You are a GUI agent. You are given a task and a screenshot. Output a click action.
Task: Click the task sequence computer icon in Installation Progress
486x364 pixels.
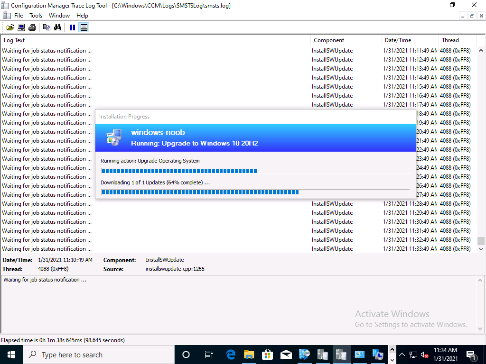114,138
